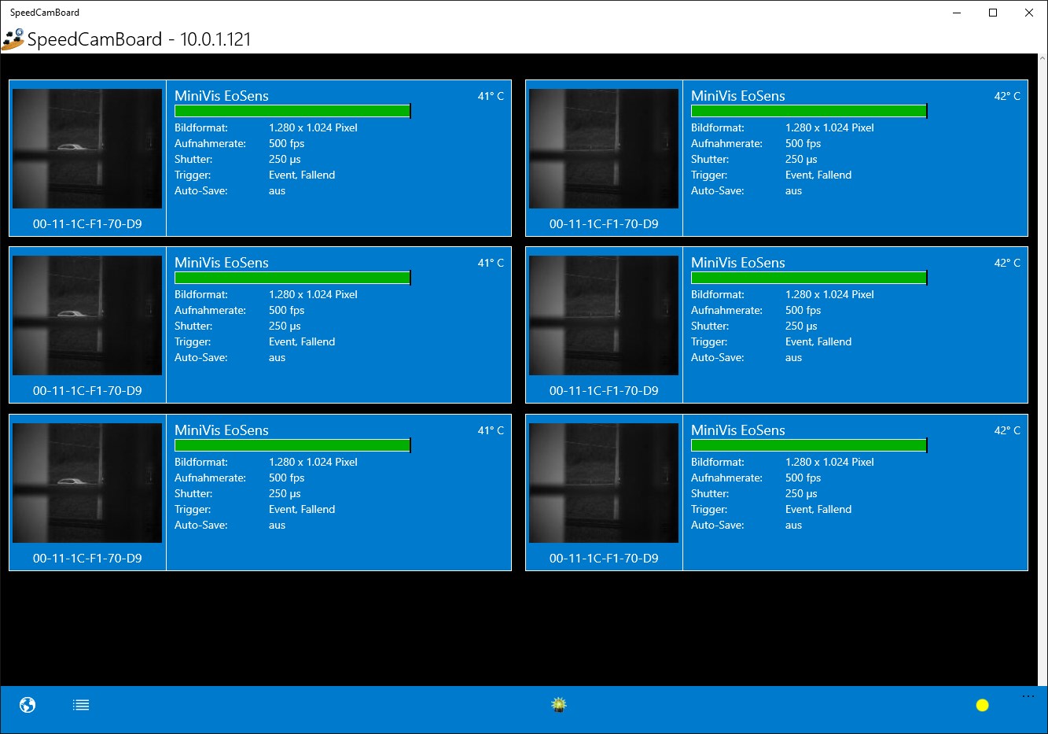This screenshot has width=1048, height=734.
Task: Click the green memory bar of the topmost 41° C camera
Action: click(292, 111)
